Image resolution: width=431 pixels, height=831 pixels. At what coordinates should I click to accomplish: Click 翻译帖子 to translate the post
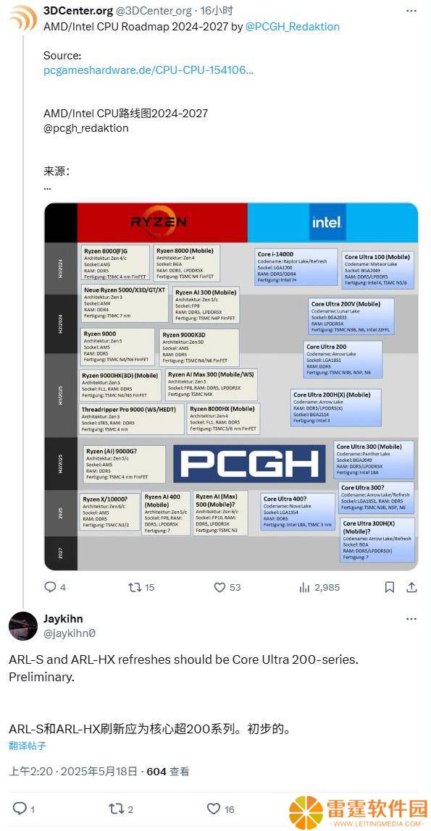[28, 746]
